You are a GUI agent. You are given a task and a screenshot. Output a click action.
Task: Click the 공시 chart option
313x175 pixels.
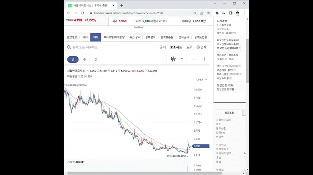point(163,47)
